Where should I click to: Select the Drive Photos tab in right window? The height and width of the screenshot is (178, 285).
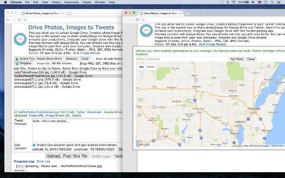(160, 13)
